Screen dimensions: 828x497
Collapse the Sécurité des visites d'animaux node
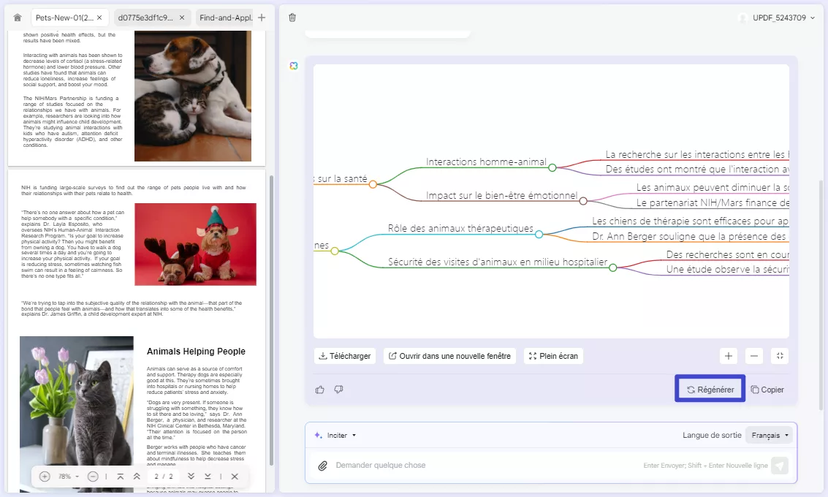point(612,268)
